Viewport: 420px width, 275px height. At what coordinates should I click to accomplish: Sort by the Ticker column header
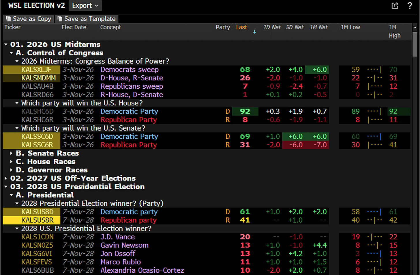coord(12,27)
